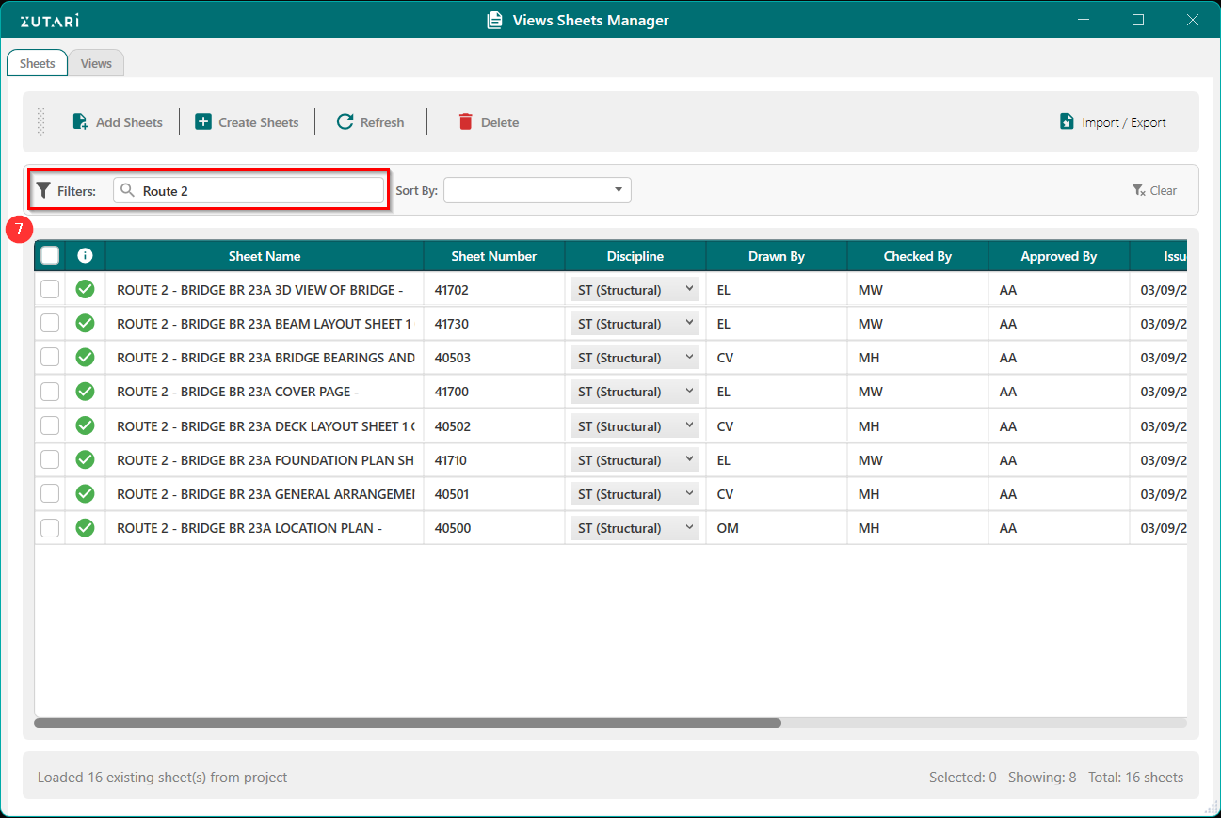Click the info icon in table header
The image size is (1221, 818).
click(x=85, y=255)
